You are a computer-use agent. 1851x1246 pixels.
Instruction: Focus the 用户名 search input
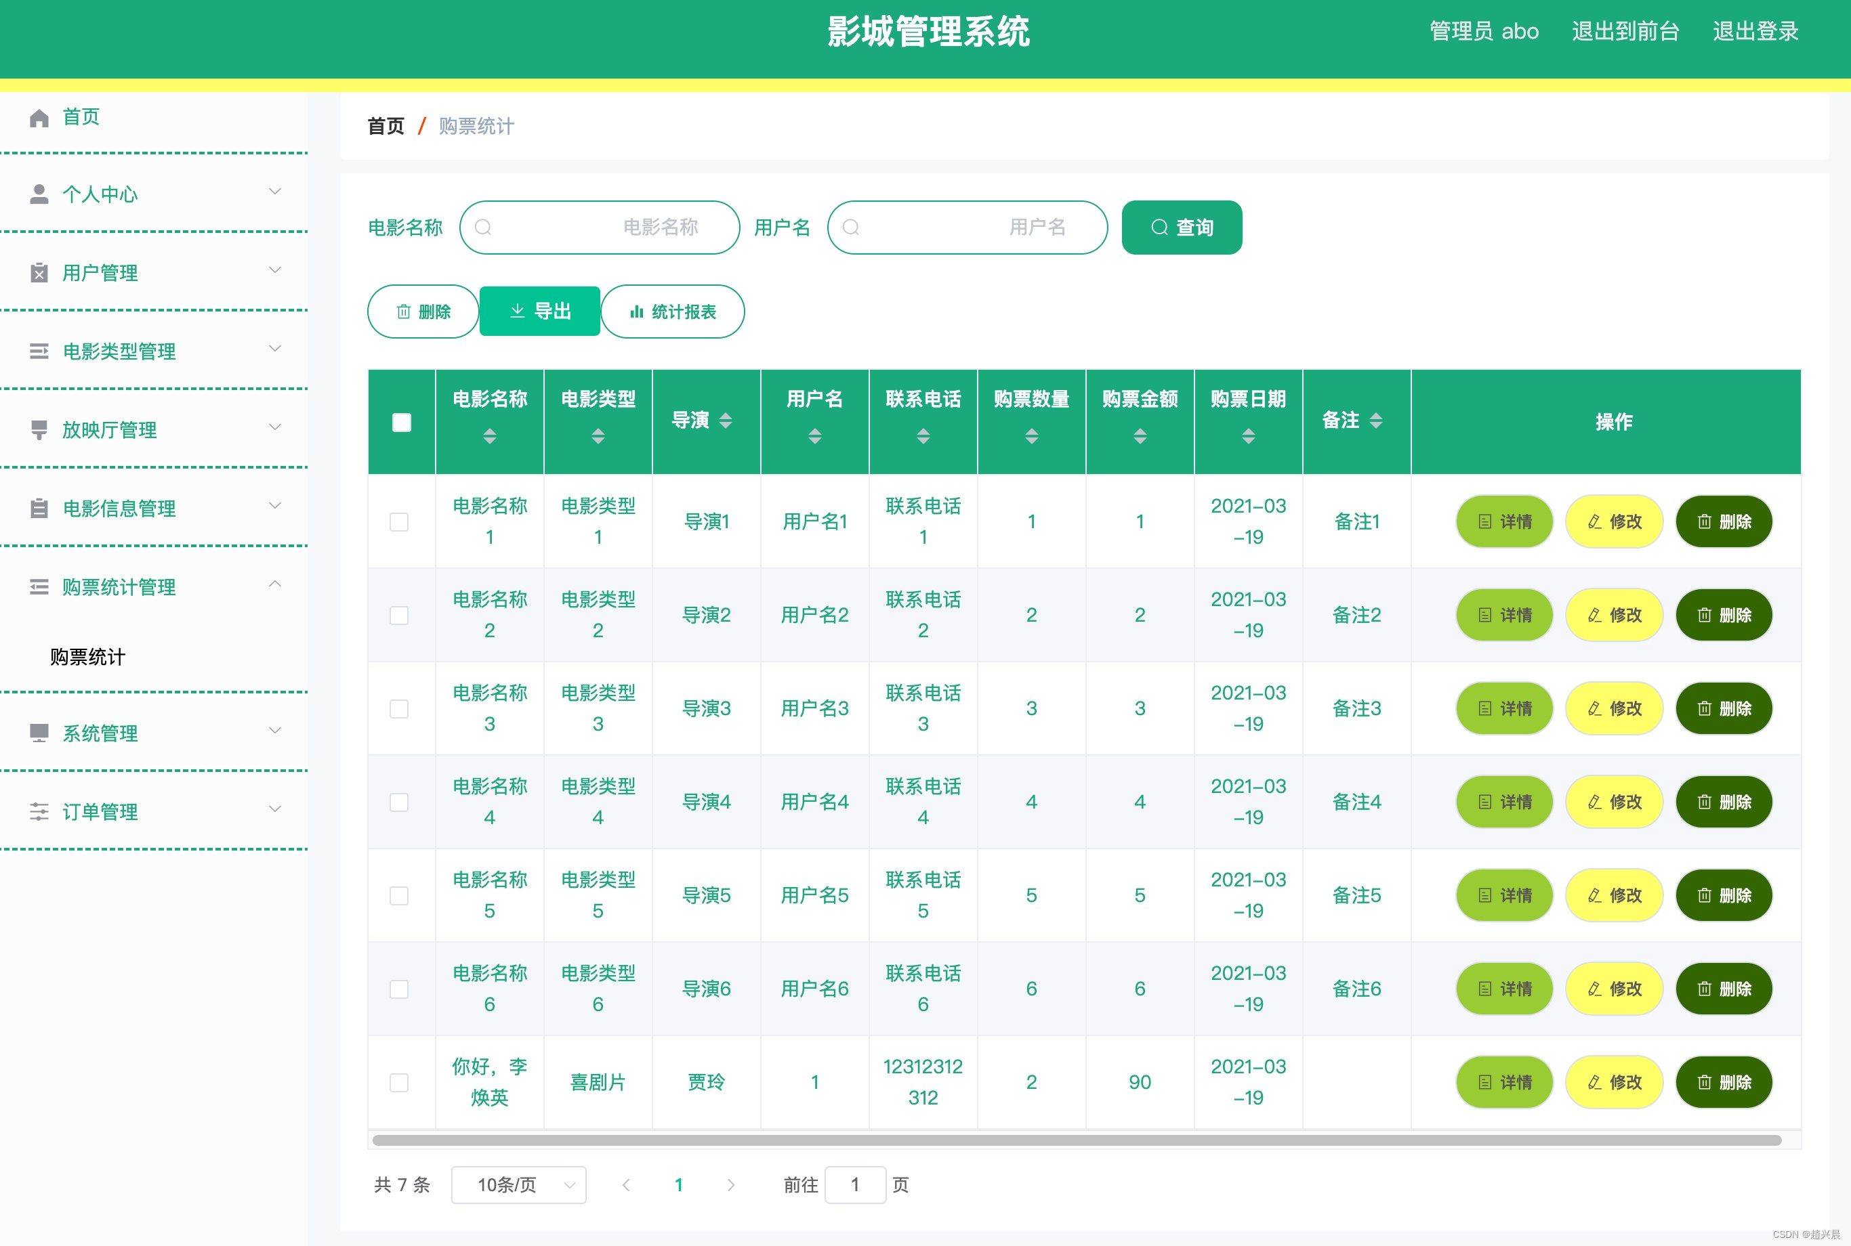point(967,228)
